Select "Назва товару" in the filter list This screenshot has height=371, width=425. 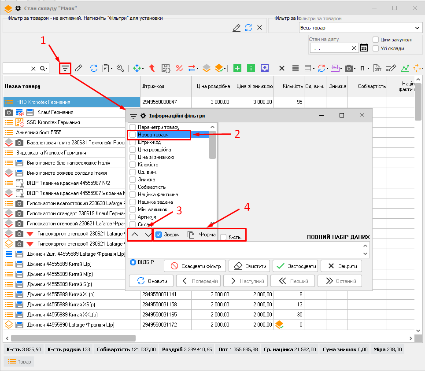click(153, 135)
